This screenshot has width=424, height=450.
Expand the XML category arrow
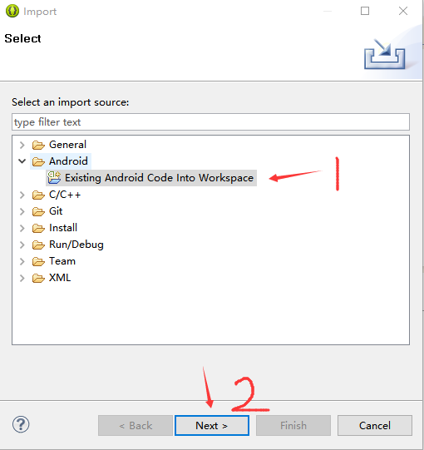click(x=22, y=278)
